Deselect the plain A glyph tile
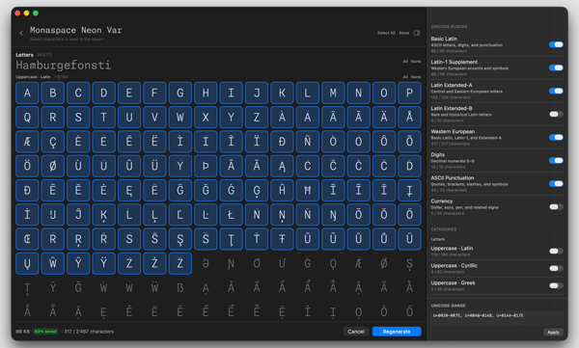 point(27,93)
